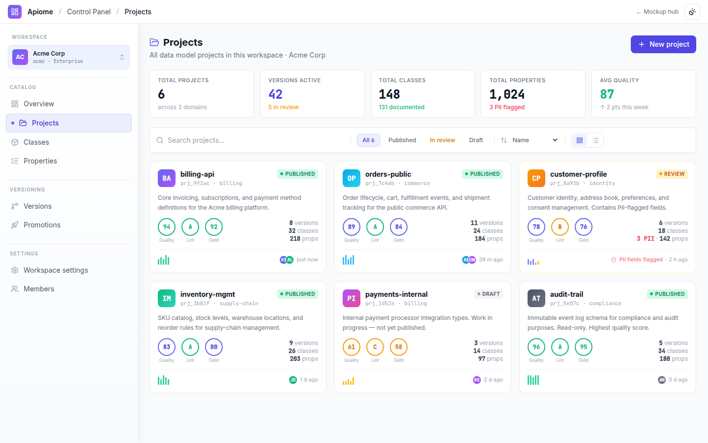
Task: Click the AT audit-trail avatar icon
Action: coord(536,298)
